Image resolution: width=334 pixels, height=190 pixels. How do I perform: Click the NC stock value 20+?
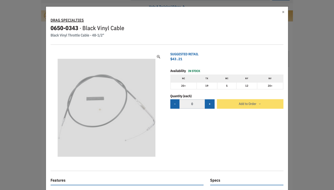[x=184, y=86]
